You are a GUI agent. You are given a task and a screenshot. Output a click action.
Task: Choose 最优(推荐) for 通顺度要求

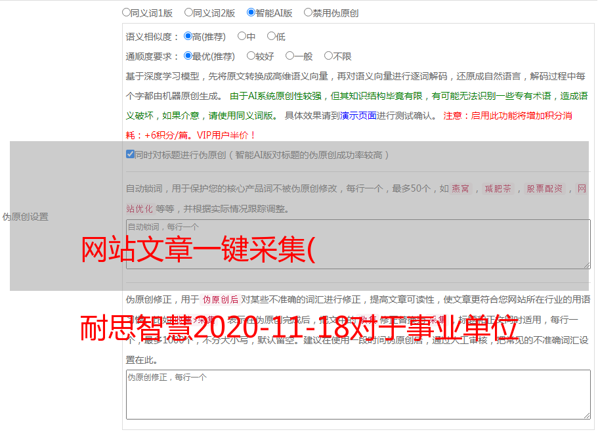pos(188,56)
